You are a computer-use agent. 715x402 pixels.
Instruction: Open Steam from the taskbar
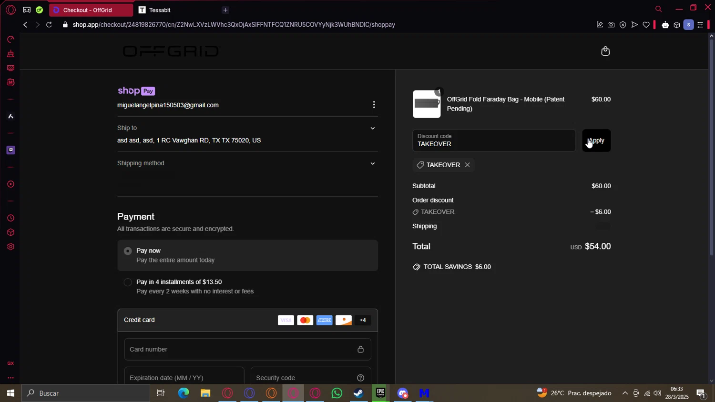point(358,393)
